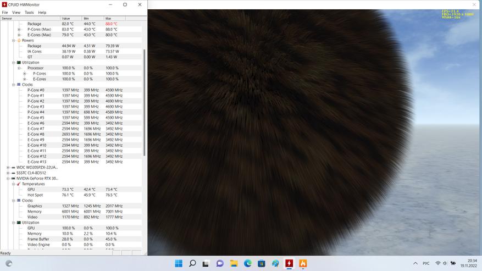Click the HWMonitor title bar app icon

coord(4,4)
